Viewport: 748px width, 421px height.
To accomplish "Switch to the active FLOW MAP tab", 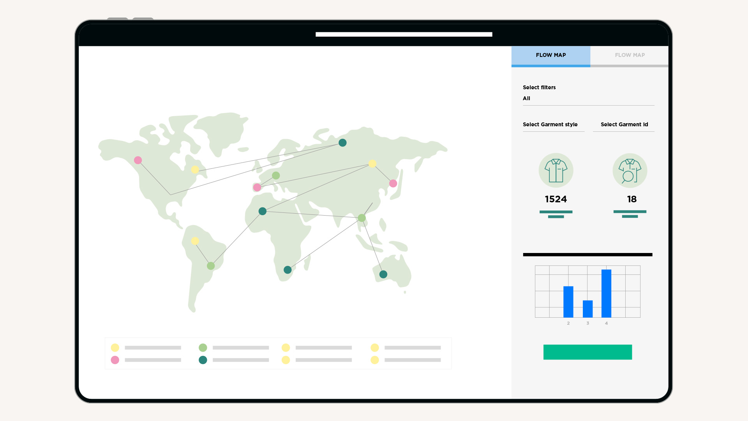I will [550, 55].
